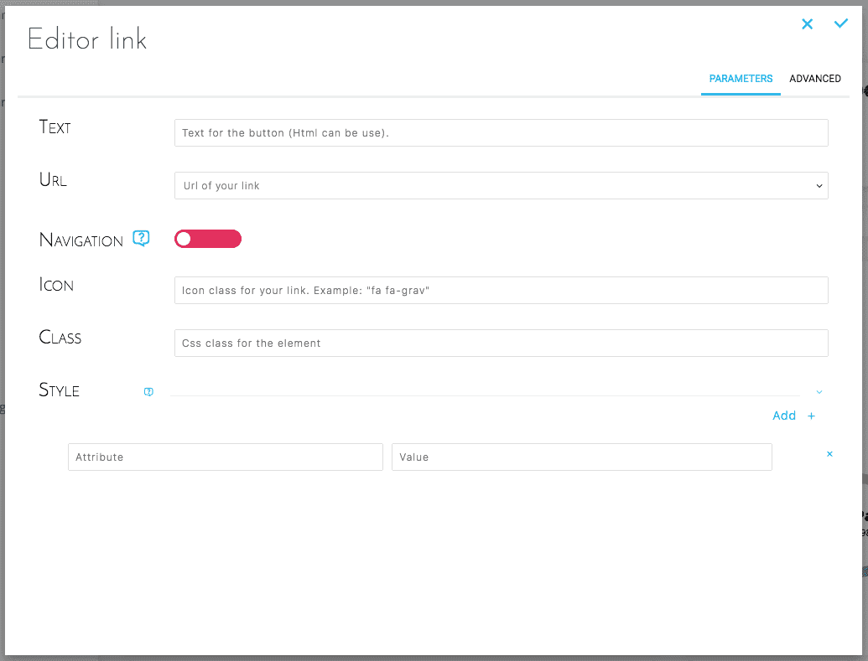Close the Editor link dialog with X
This screenshot has height=661, width=868.
(807, 23)
